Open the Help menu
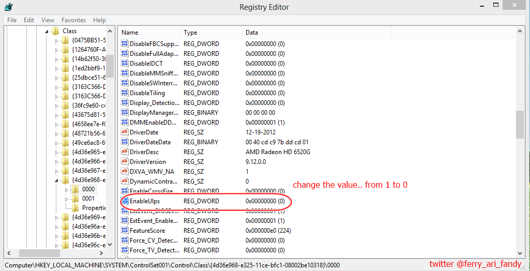This screenshot has height=271, width=530. (x=99, y=20)
